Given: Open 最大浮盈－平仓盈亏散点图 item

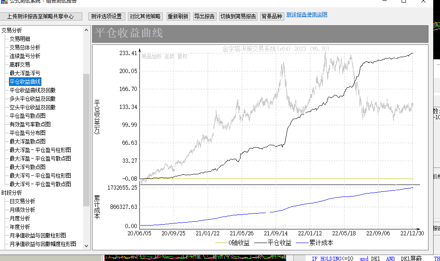Looking at the screenshot, I should click(41, 158).
